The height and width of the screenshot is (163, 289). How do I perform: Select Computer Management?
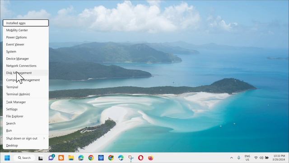coord(26,80)
